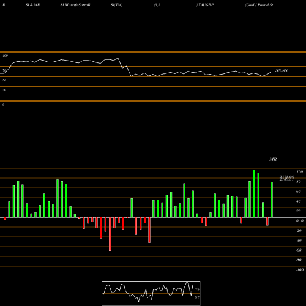The width and height of the screenshot is (306, 306).
Task: Click the deepest red MR histogram bar
Action: tap(110, 234)
